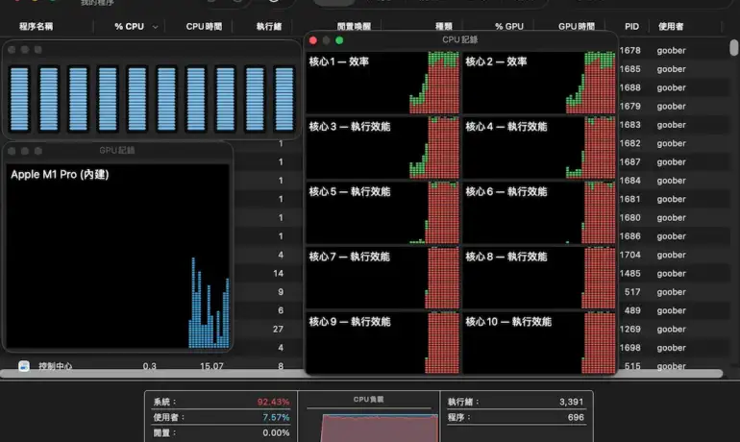This screenshot has height=442, width=740.
Task: Click the CPU 記錄 window title bar
Action: click(x=460, y=40)
